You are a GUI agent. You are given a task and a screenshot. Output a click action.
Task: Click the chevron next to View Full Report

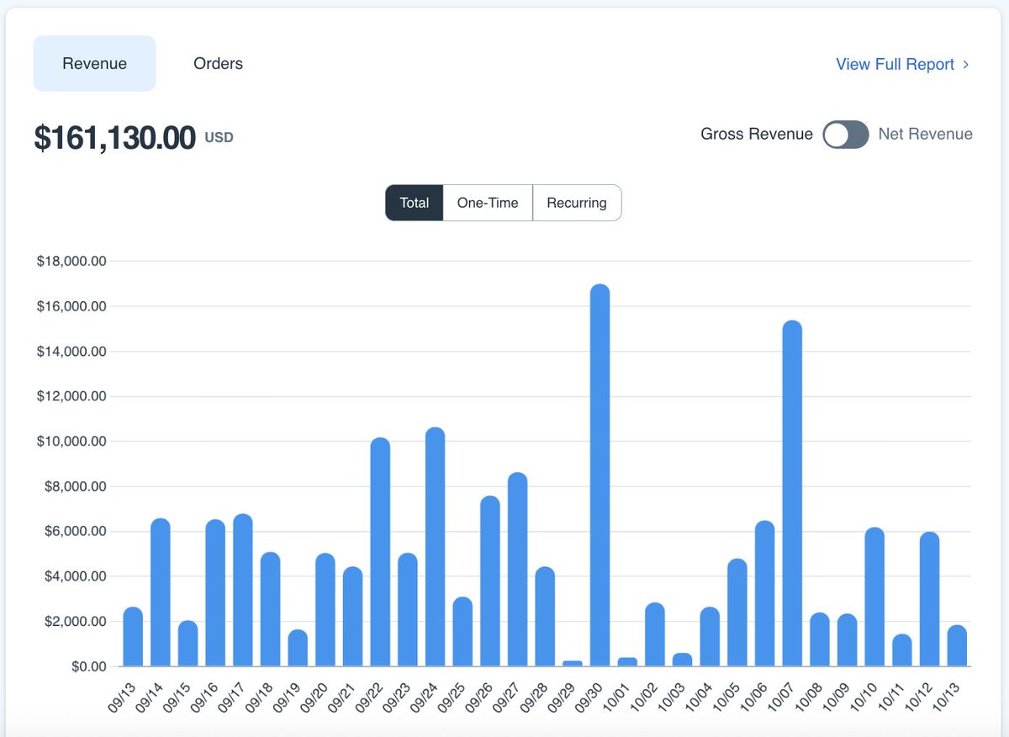(965, 65)
